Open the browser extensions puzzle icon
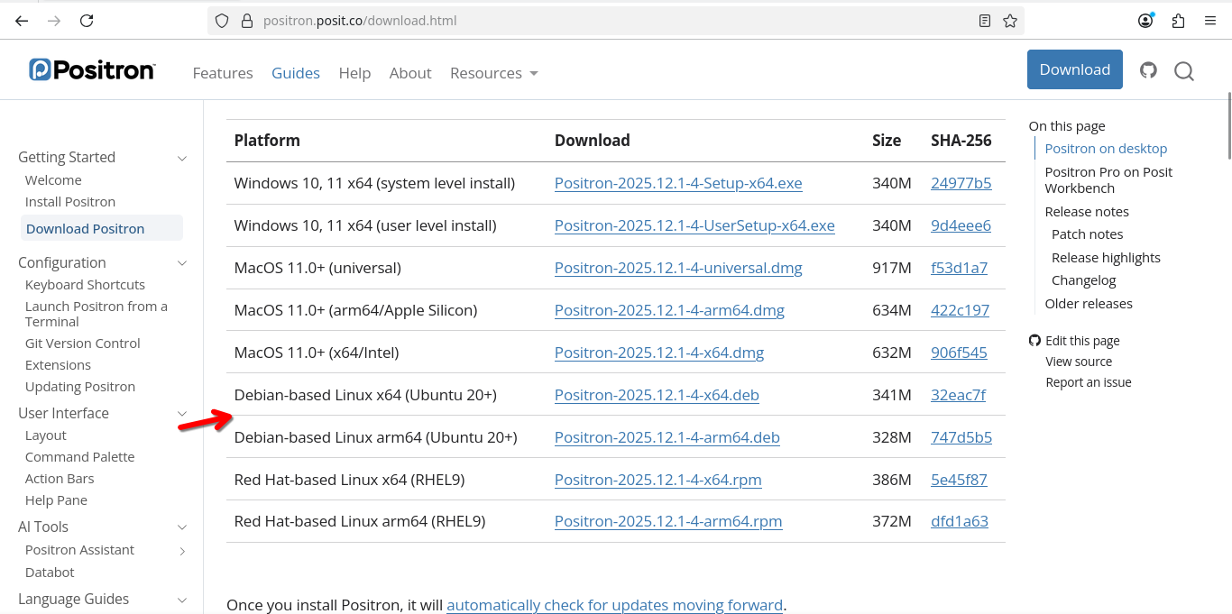The width and height of the screenshot is (1232, 614). pyautogui.click(x=1178, y=21)
